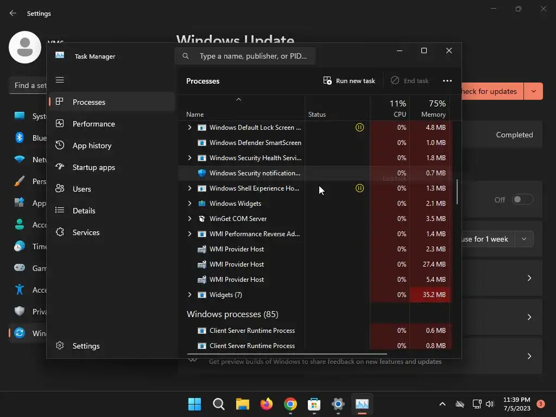Image resolution: width=556 pixels, height=417 pixels.
Task: Click the search magnifier icon in Task Manager
Action: [186, 56]
